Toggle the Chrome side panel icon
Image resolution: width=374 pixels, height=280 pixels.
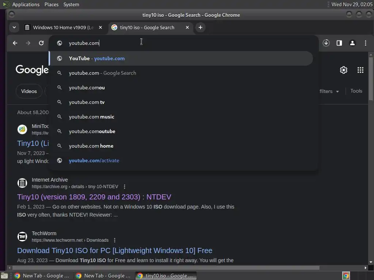click(339, 43)
